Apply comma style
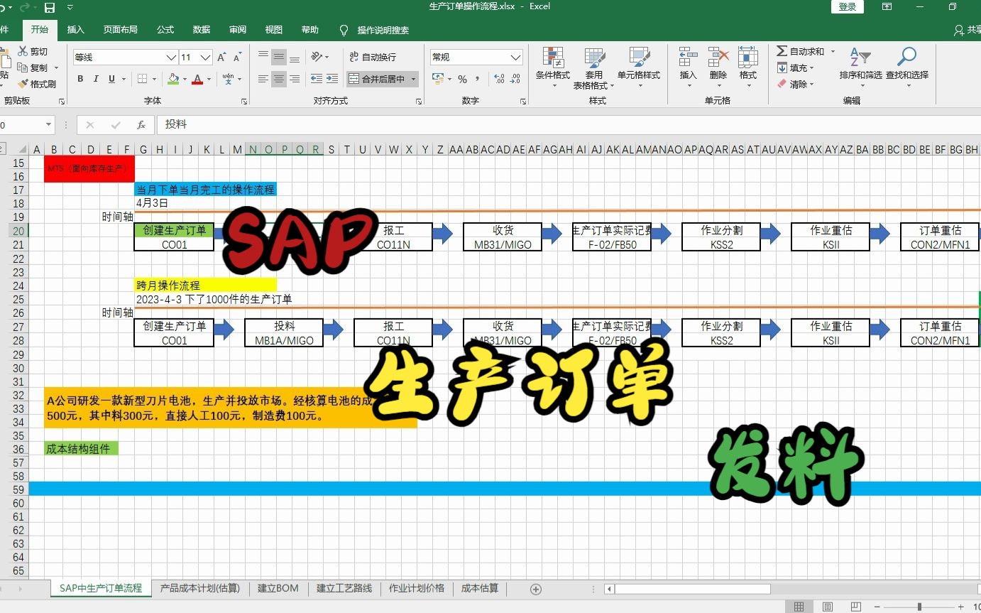 [x=478, y=79]
